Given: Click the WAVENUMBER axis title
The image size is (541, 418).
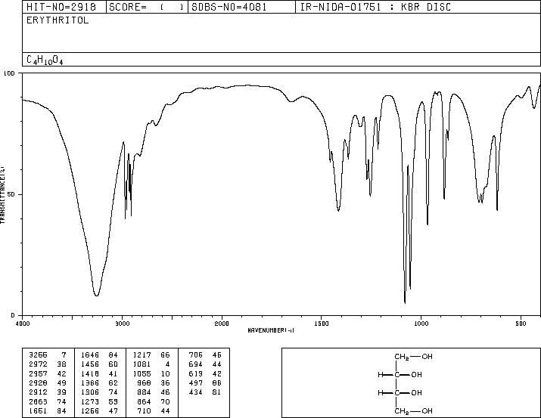Looking at the screenshot, I should (x=271, y=330).
